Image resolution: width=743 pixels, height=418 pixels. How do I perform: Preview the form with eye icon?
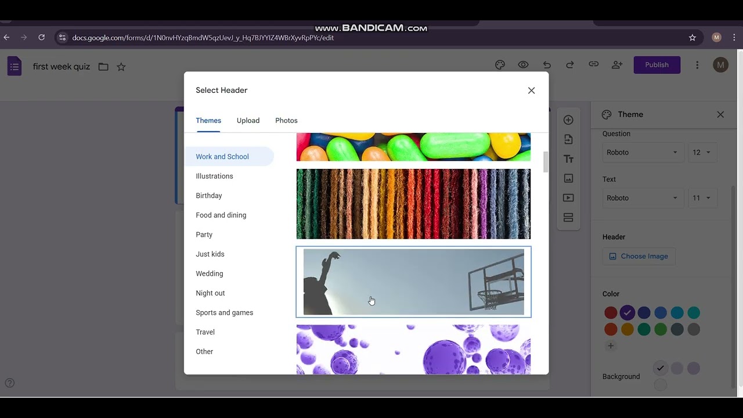coord(523,65)
